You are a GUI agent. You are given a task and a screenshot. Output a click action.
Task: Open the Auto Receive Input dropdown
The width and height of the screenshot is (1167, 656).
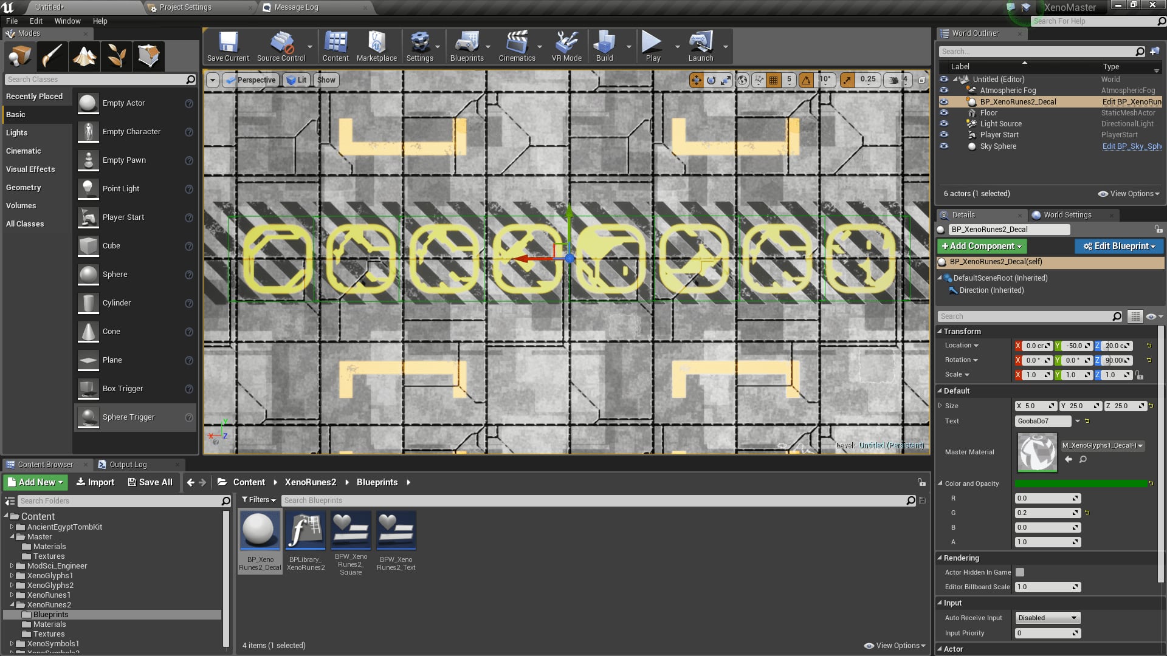click(1047, 618)
